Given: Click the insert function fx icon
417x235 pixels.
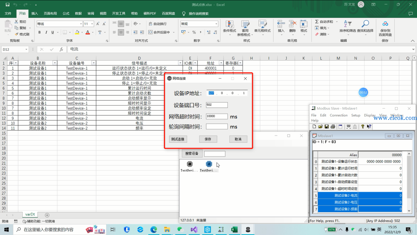Looking at the screenshot, I should tap(61, 49).
